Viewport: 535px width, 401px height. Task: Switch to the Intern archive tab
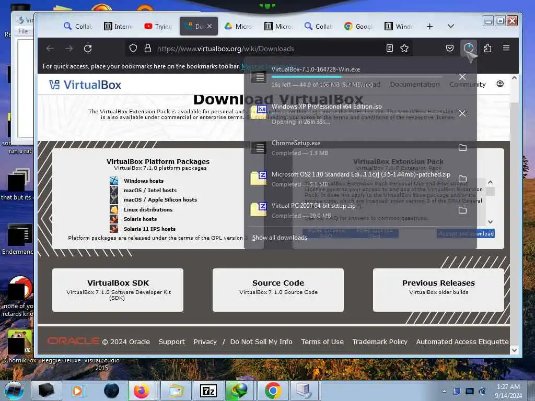(x=118, y=26)
